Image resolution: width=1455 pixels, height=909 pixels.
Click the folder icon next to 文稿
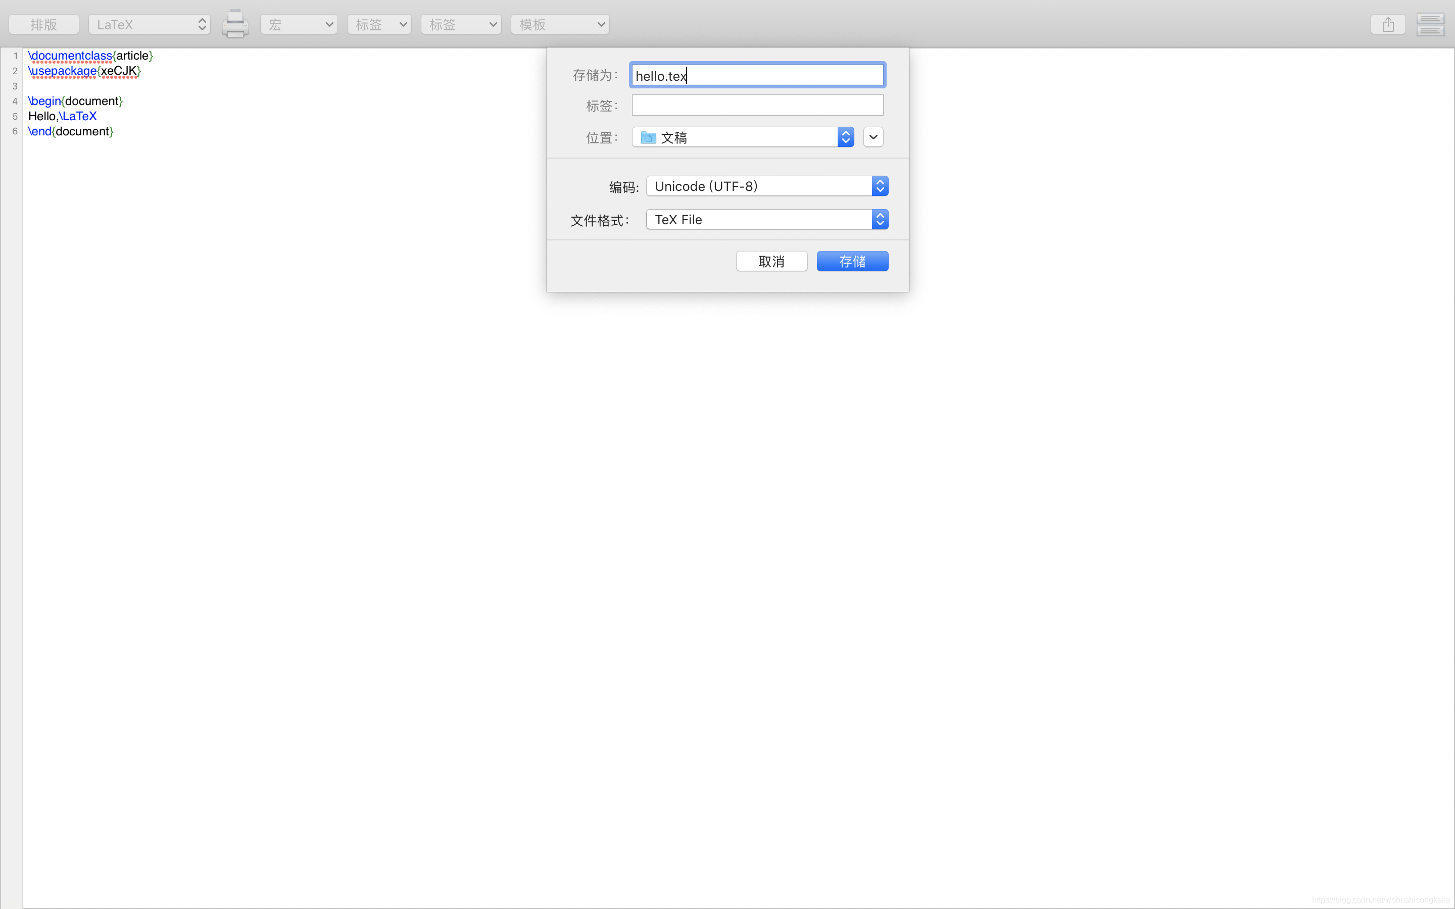(648, 138)
